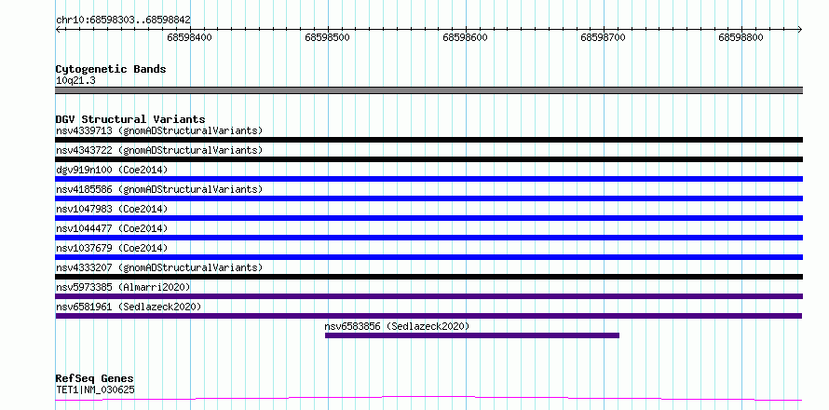Viewport: 829px width, 410px height.
Task: Open variant nsv4333207 label
Action: [x=158, y=267]
